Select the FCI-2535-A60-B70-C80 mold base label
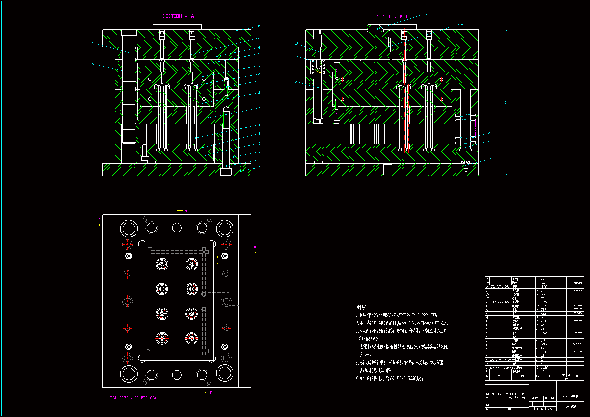 133,398
